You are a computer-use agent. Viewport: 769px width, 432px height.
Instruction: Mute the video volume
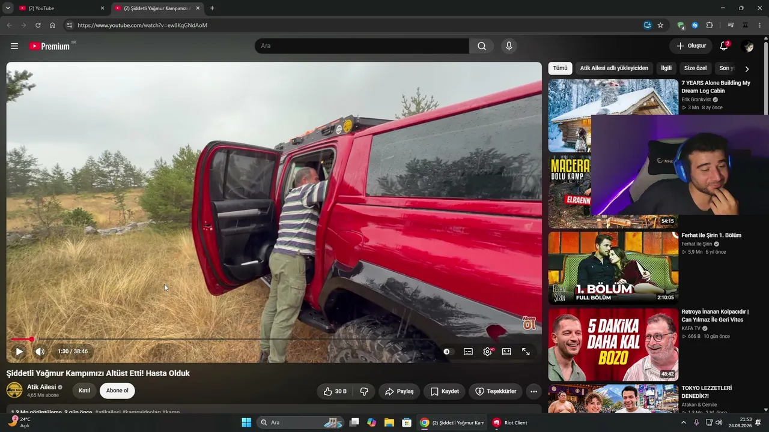point(40,352)
